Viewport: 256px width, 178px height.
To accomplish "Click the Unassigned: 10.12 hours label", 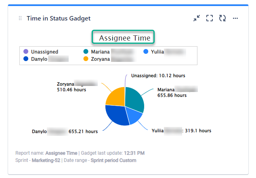I will click(x=158, y=76).
